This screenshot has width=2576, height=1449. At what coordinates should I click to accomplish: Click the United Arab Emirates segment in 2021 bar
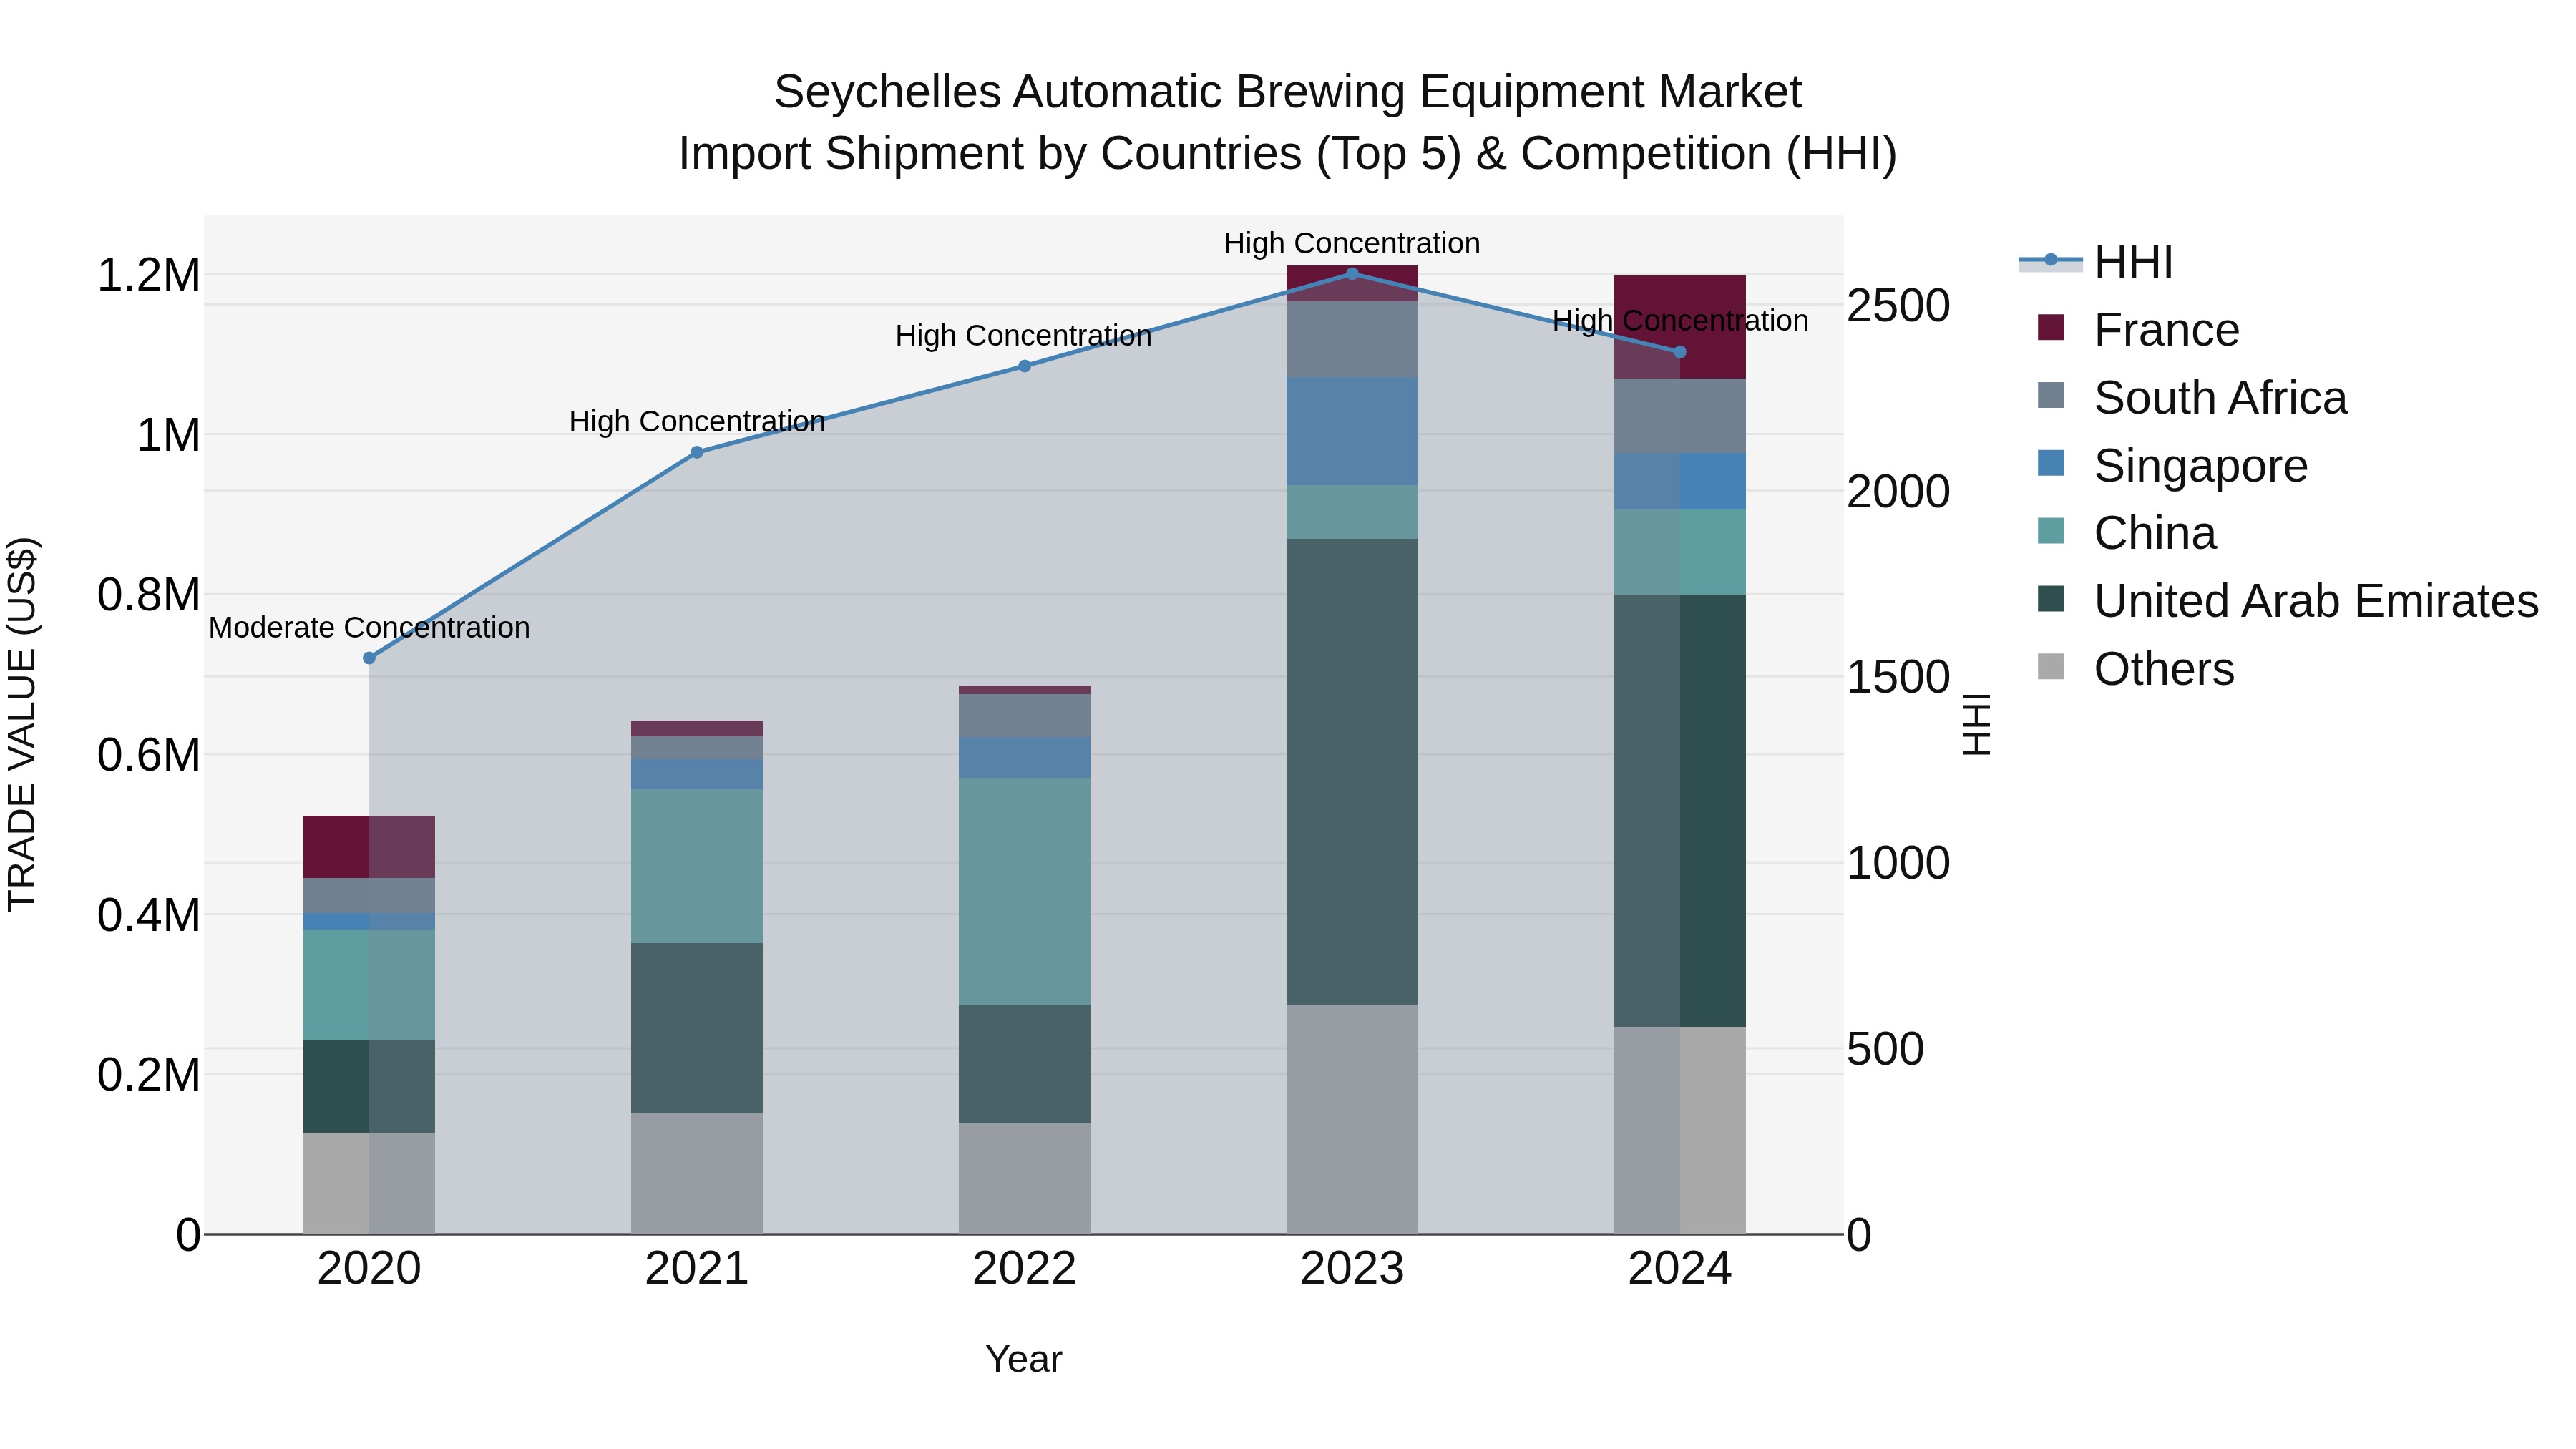point(697,1028)
